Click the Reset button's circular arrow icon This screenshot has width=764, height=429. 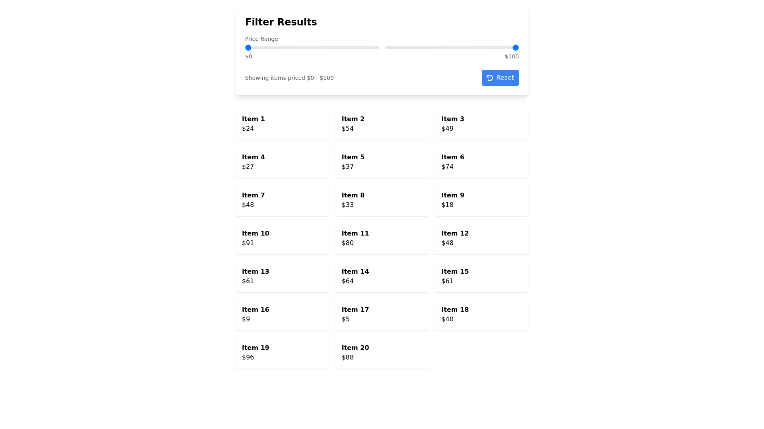(x=489, y=78)
